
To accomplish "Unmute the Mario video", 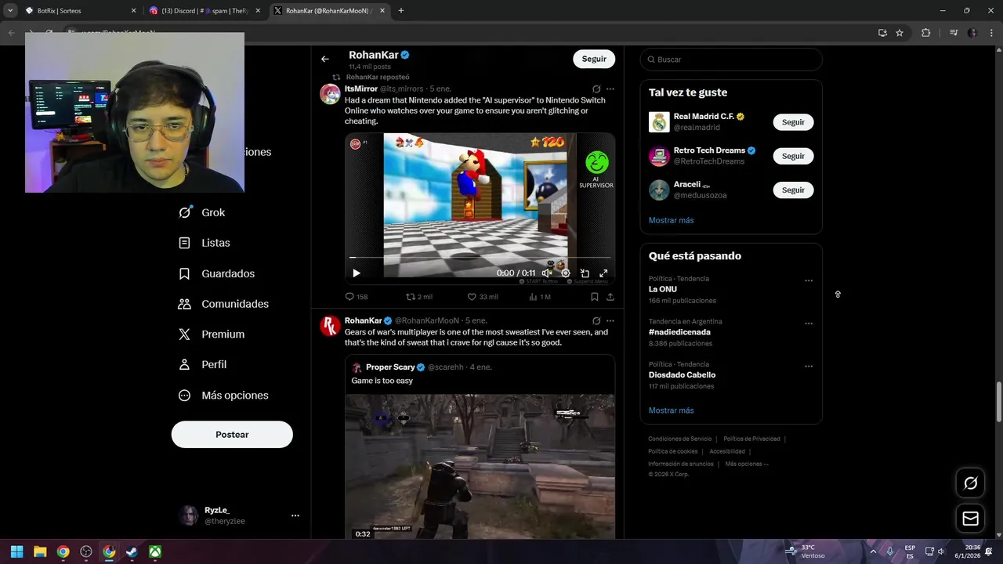I will [x=547, y=273].
